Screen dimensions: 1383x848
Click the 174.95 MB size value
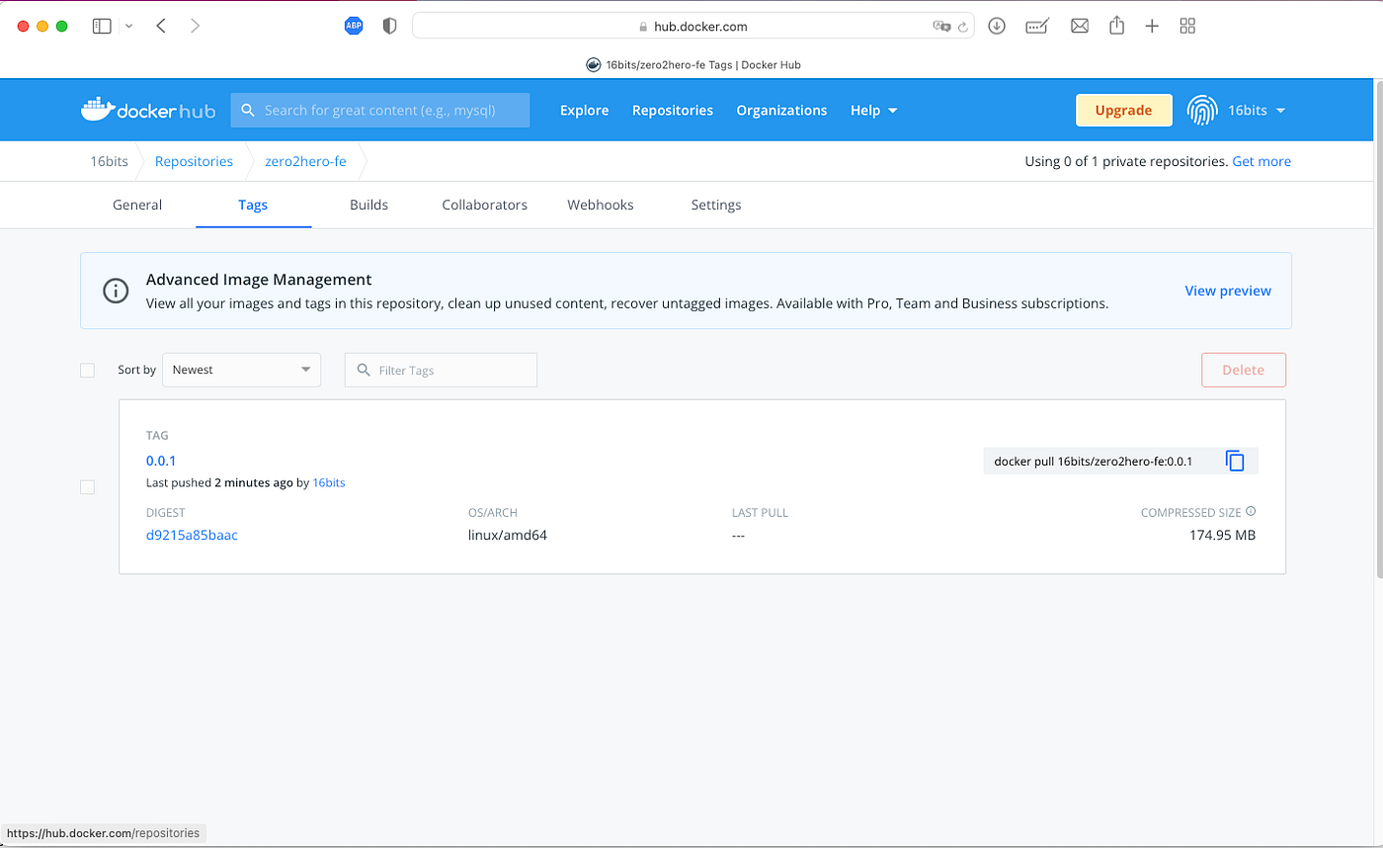point(1222,535)
